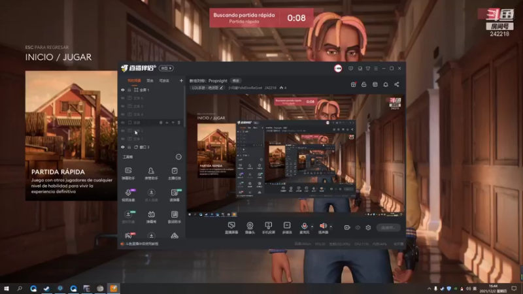
Task: Open the hamburger menu in title bar
Action: (x=376, y=69)
